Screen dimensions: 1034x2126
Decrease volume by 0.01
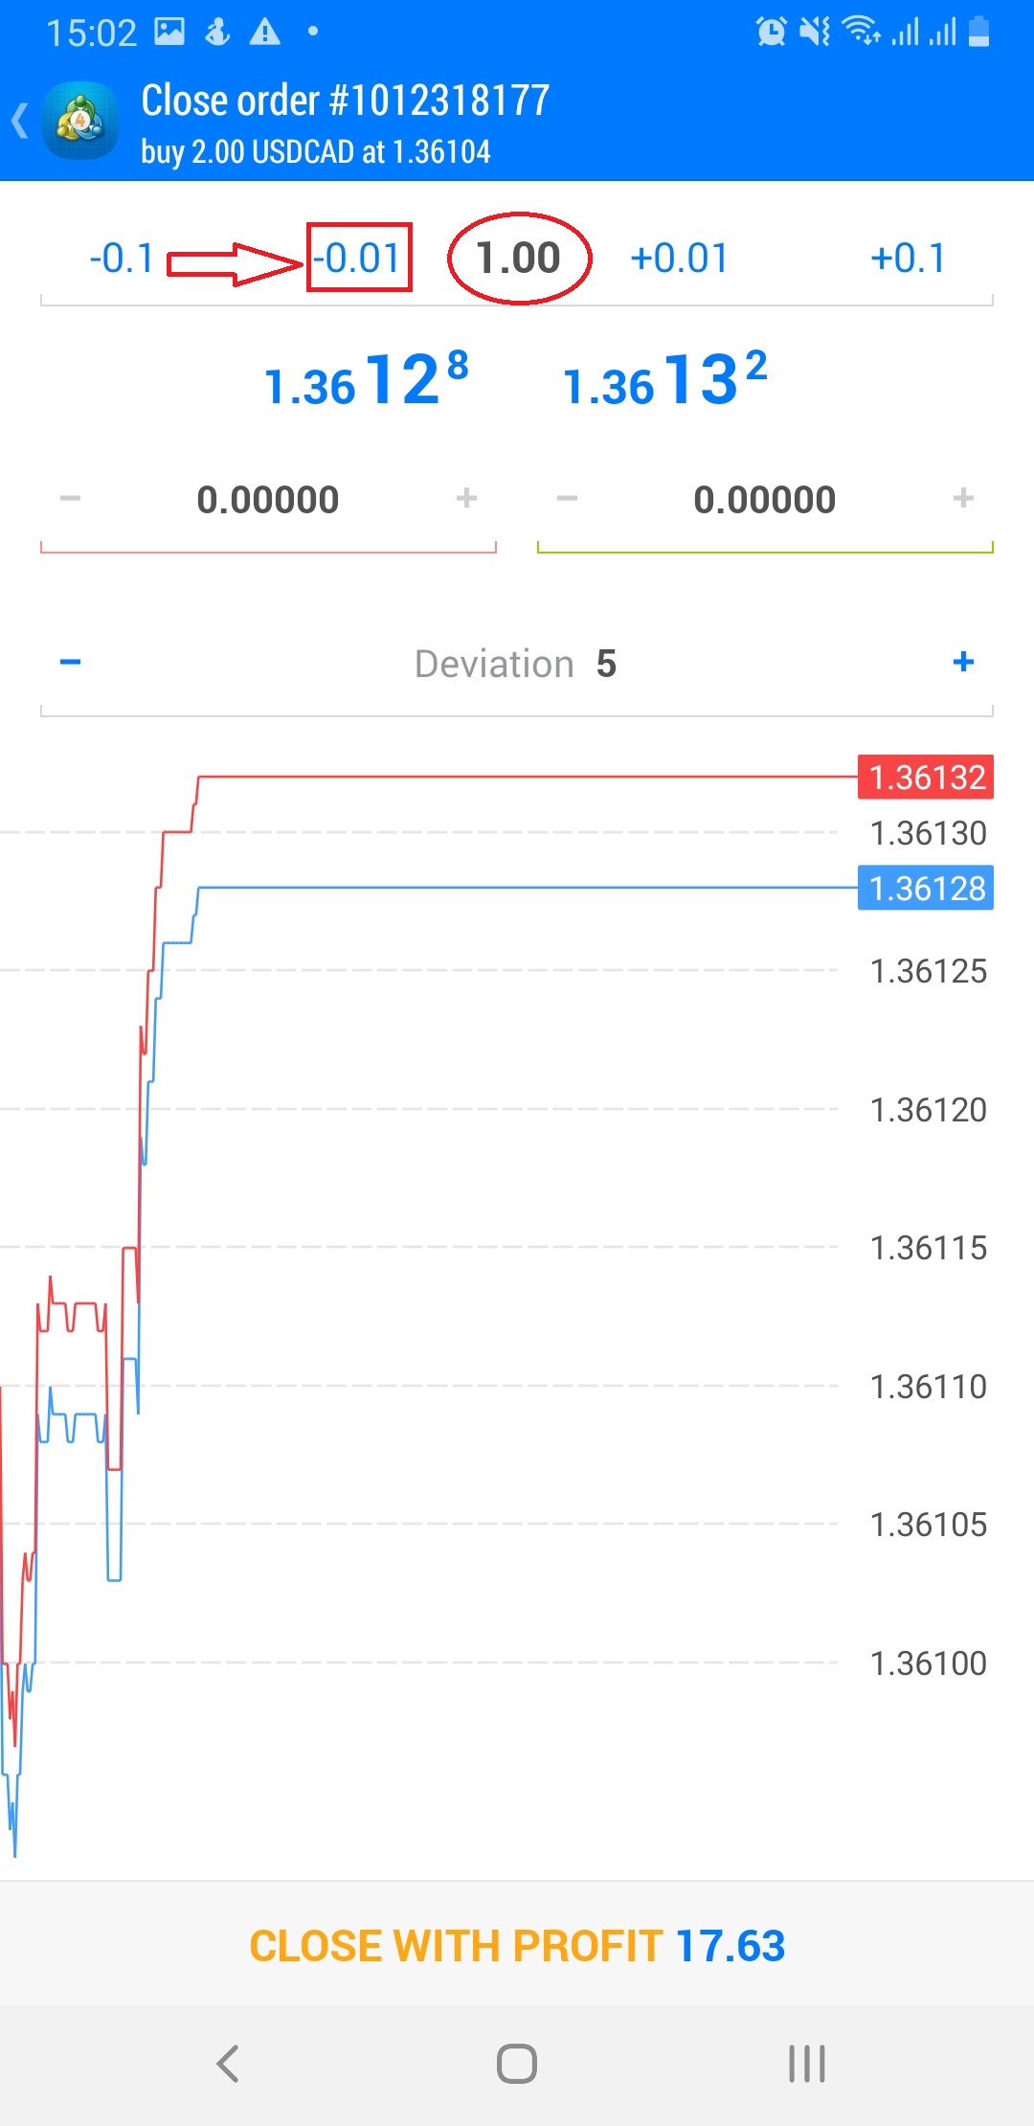click(x=359, y=258)
